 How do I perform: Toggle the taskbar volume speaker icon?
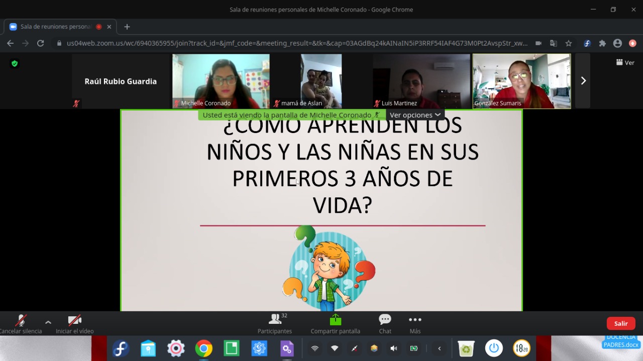click(394, 348)
